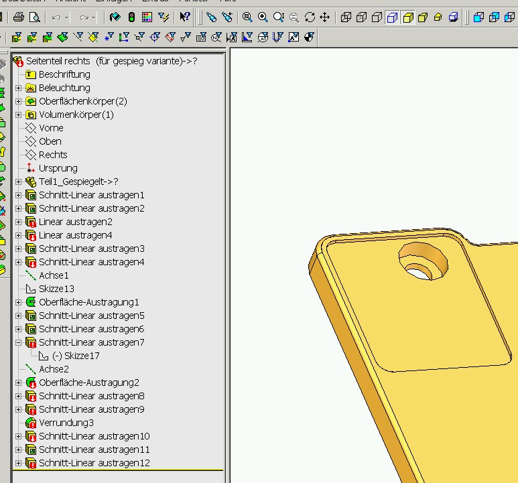Click the What's This help cursor icon
Viewport: 518px width, 483px height.
184,17
